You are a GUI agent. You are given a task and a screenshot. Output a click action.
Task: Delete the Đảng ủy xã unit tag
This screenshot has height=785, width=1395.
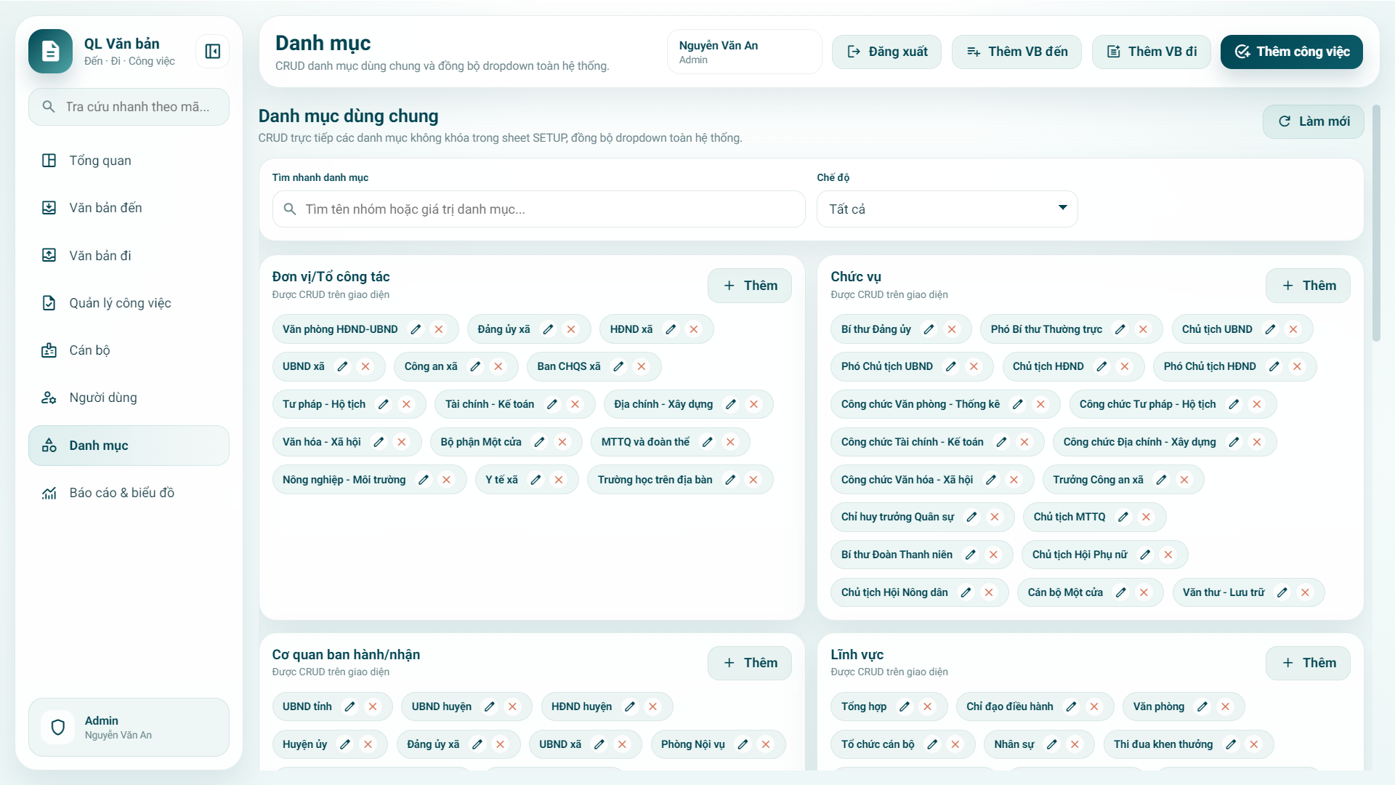point(571,329)
